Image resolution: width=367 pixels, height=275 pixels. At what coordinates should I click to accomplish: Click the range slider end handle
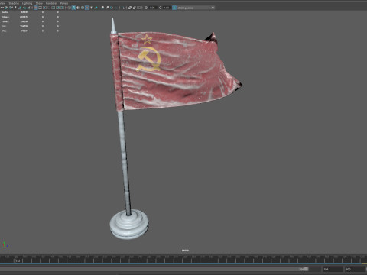coord(306,269)
